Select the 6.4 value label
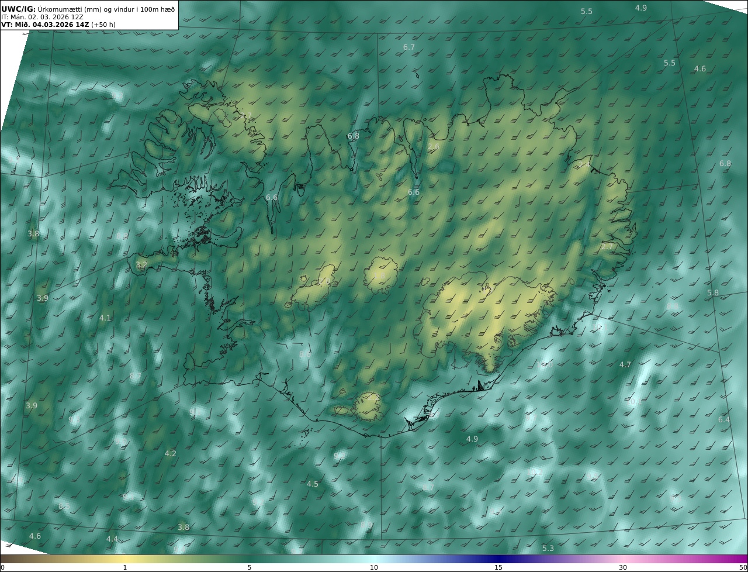Screen dimensions: 748x572 coord(724,419)
